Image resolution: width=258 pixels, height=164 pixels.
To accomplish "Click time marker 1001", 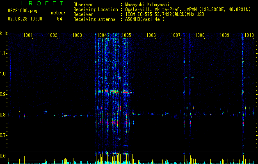I will point(28,35).
